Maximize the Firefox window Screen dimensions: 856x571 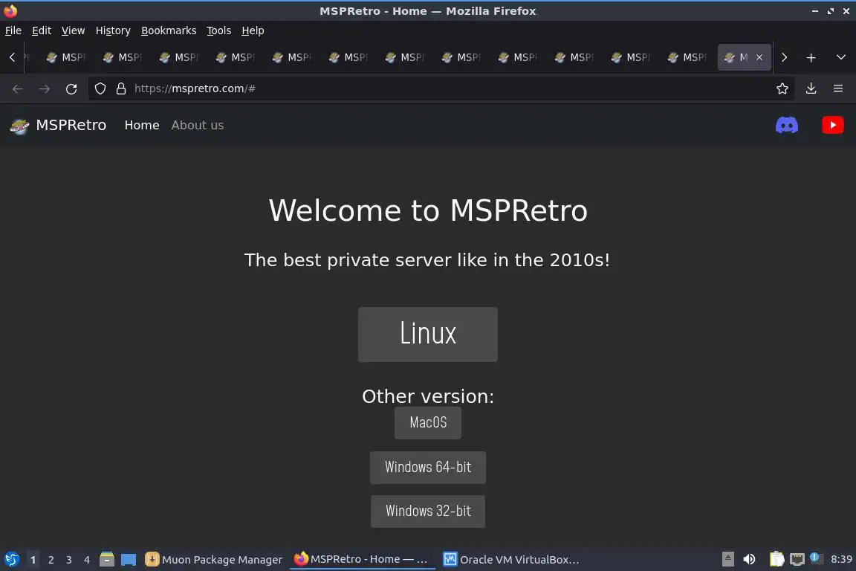(830, 11)
